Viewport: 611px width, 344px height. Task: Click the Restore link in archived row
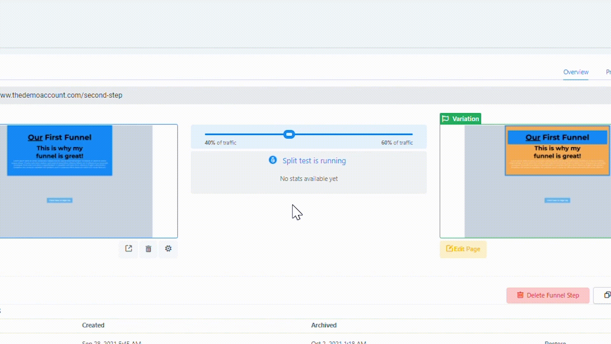click(x=555, y=342)
